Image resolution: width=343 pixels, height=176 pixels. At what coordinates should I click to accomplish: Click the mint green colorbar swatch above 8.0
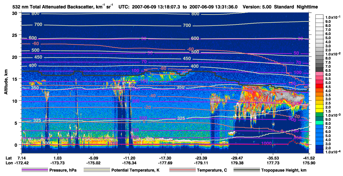(320, 123)
